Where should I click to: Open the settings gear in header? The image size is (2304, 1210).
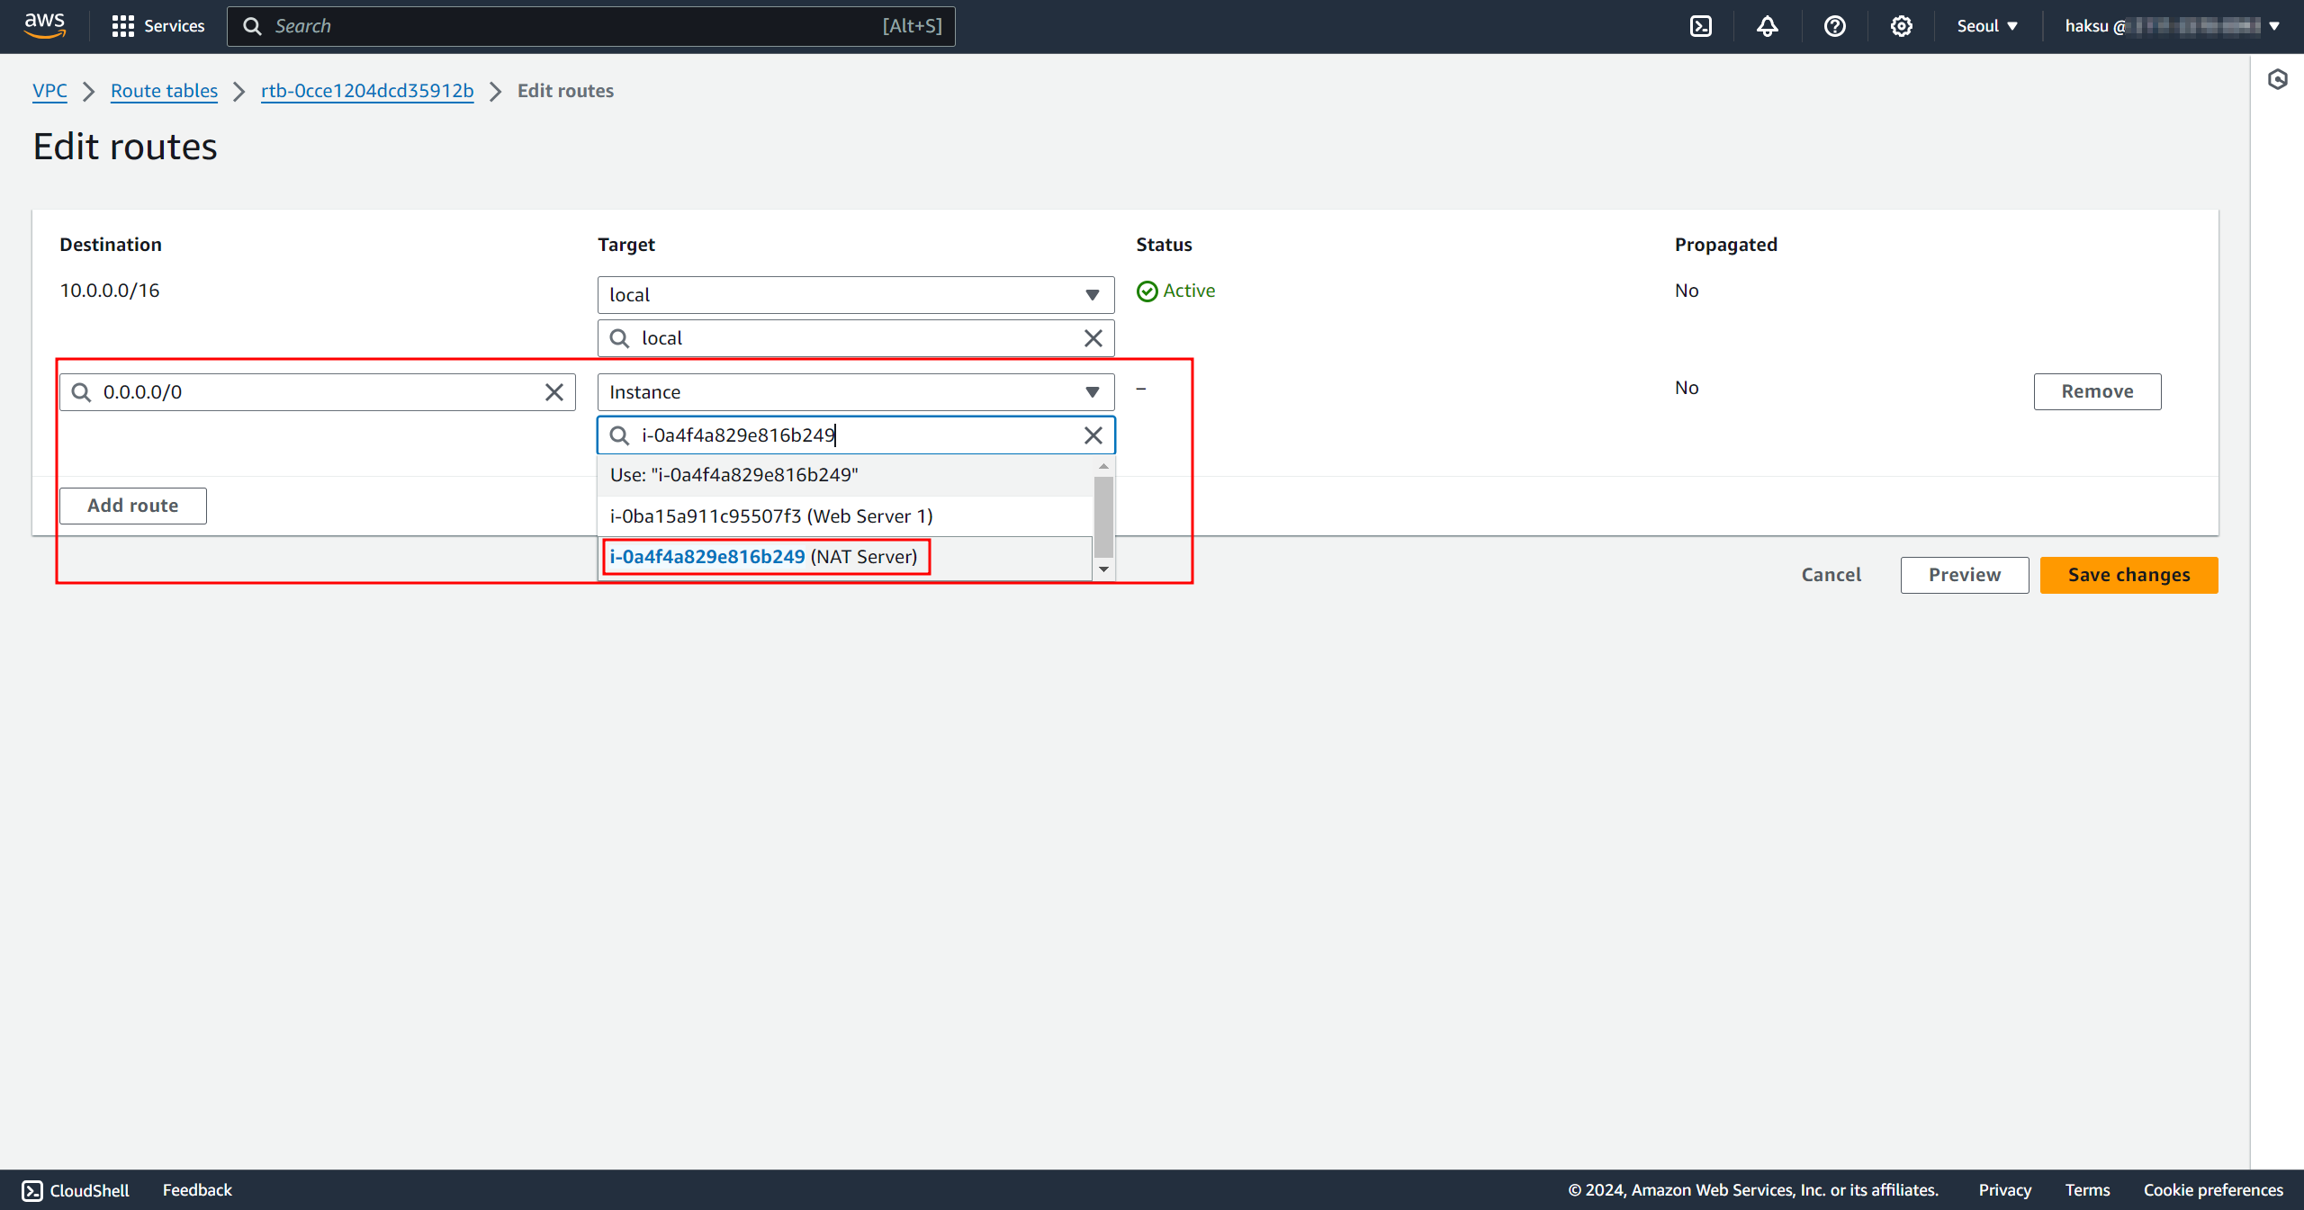coord(1901,26)
